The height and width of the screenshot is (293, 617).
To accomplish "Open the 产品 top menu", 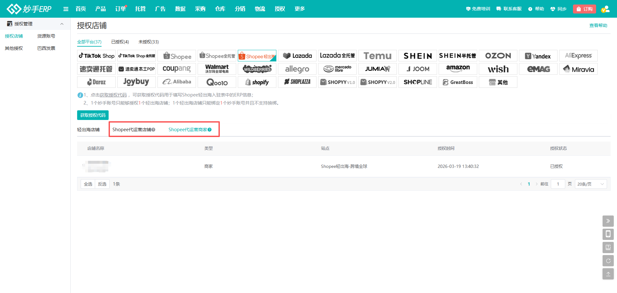I will 101,9.
